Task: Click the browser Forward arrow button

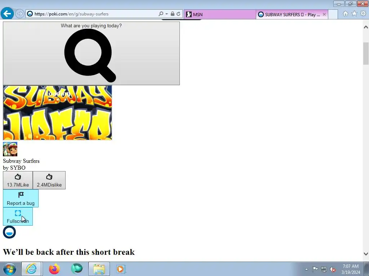Action: (20, 14)
